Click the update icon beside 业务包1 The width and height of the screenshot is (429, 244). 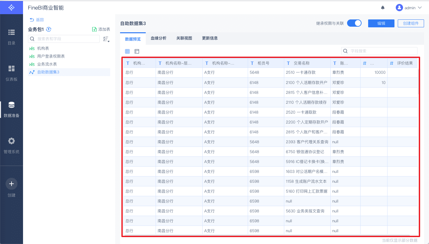(x=49, y=29)
